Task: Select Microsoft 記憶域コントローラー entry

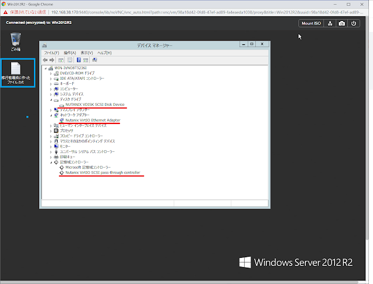Action: [x=88, y=168]
